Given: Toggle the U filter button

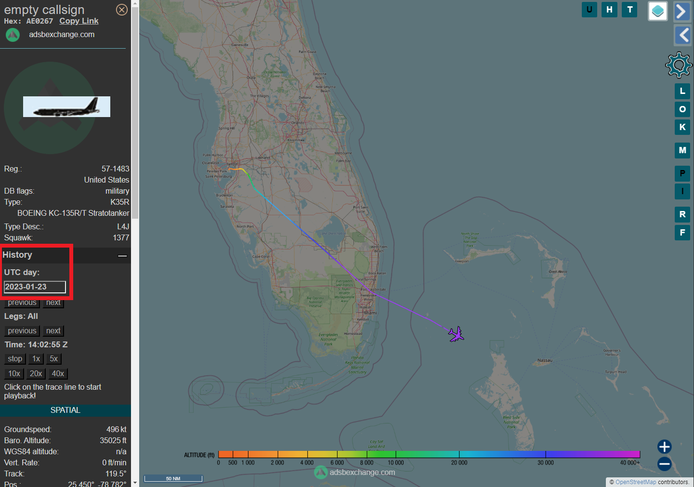Looking at the screenshot, I should point(589,10).
